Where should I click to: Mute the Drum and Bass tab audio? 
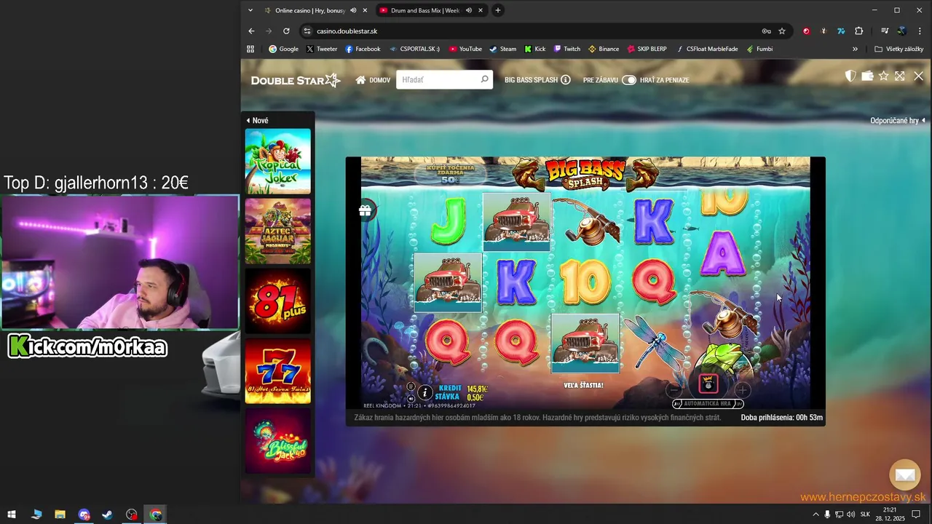[469, 10]
